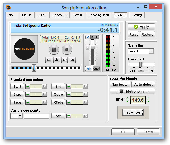Click the Auto detect BPM button
The height and width of the screenshot is (145, 170).
click(143, 85)
